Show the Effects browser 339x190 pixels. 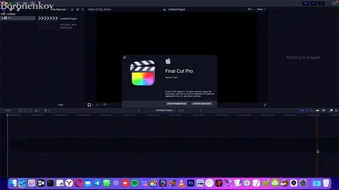[x=331, y=110]
